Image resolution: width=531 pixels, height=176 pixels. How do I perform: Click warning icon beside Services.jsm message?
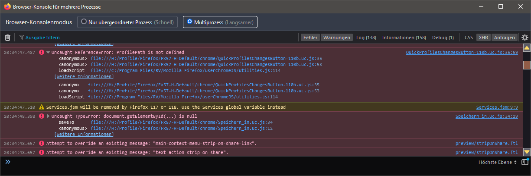tap(42, 107)
